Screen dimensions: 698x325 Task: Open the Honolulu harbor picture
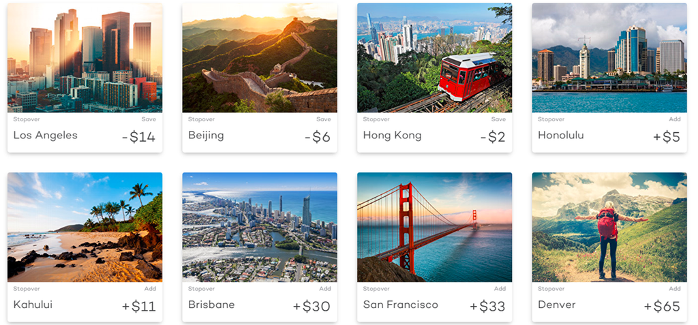609,58
